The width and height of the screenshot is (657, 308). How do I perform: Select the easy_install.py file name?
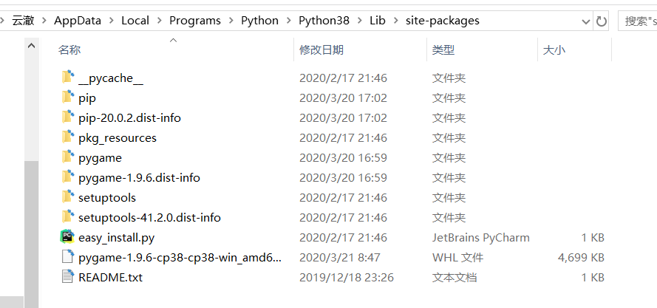click(x=117, y=238)
